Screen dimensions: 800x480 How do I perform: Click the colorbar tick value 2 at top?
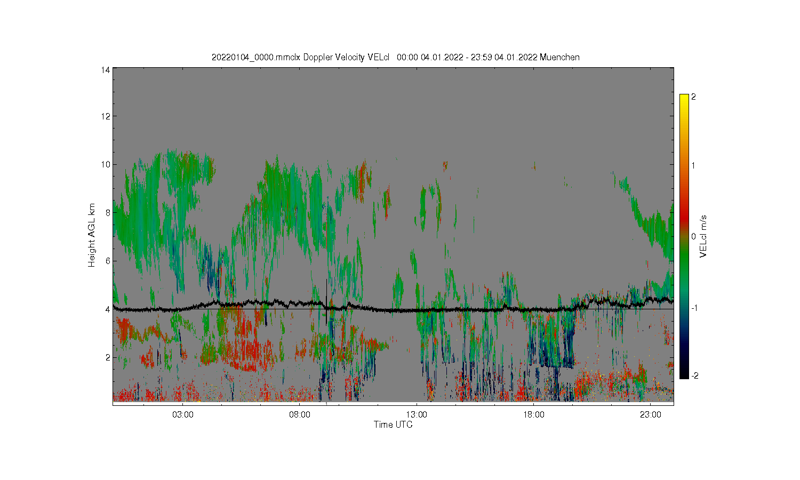point(693,97)
